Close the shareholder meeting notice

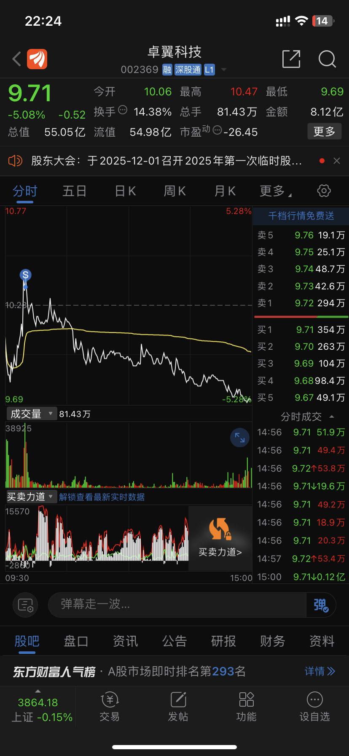tap(336, 161)
